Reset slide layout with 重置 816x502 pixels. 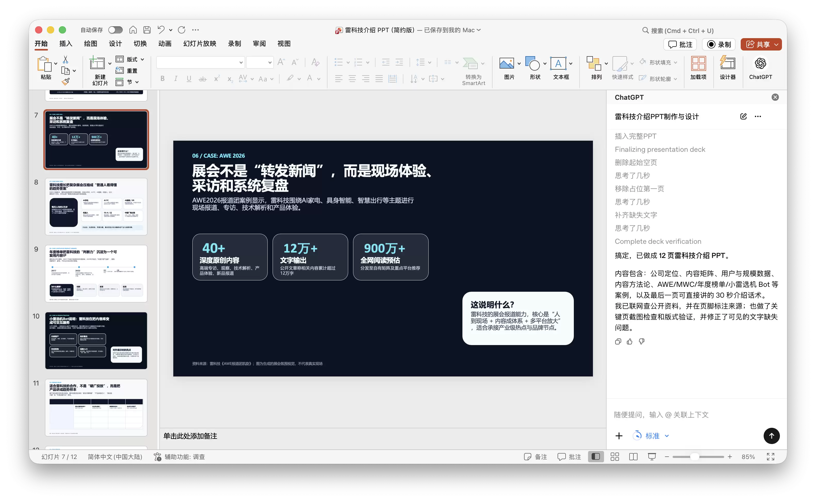[x=127, y=70]
